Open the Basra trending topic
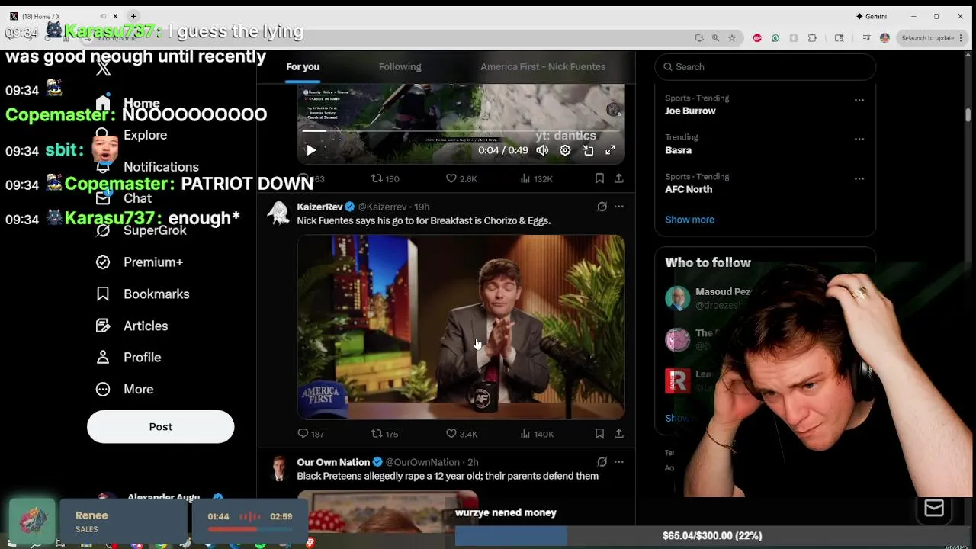Screen dimensions: 976x549 (x=678, y=150)
